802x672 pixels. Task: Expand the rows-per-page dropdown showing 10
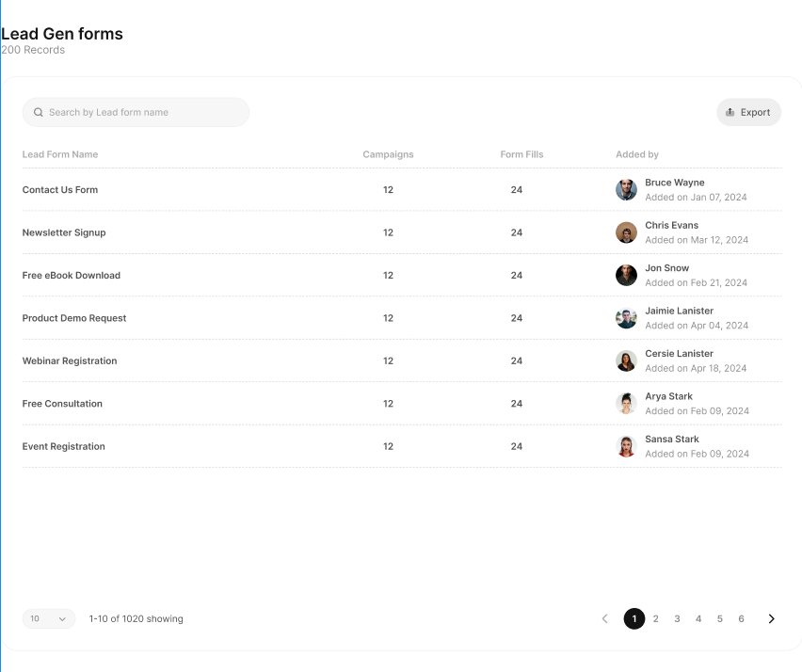pos(49,618)
